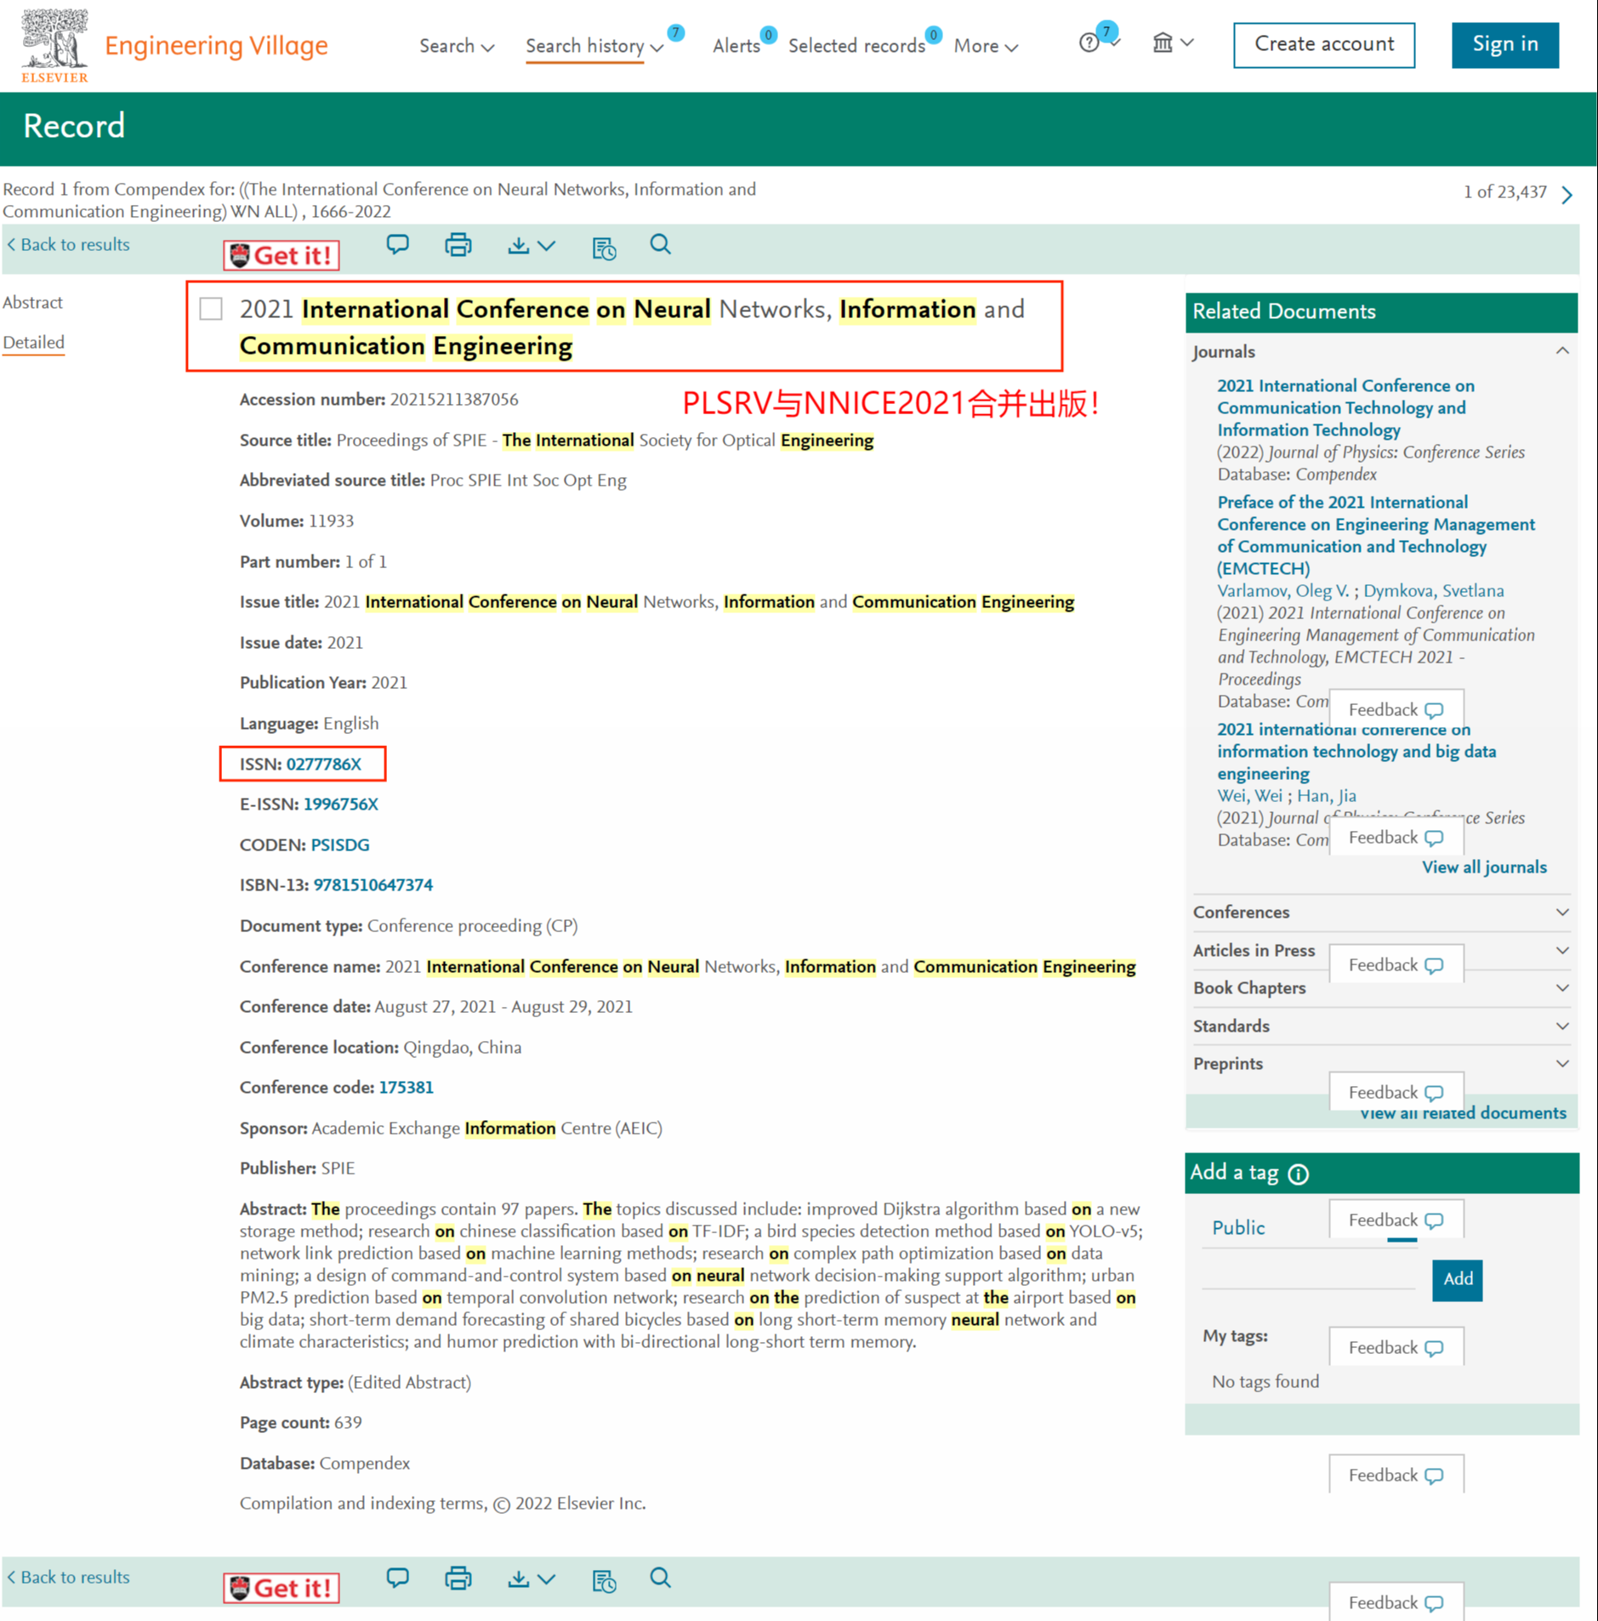Go to the next record arrow
Image resolution: width=1598 pixels, height=1621 pixels.
(x=1567, y=195)
